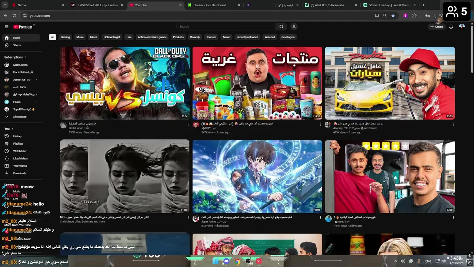
Task: Open the YouTube hamburger guide menu
Action: [x=6, y=27]
